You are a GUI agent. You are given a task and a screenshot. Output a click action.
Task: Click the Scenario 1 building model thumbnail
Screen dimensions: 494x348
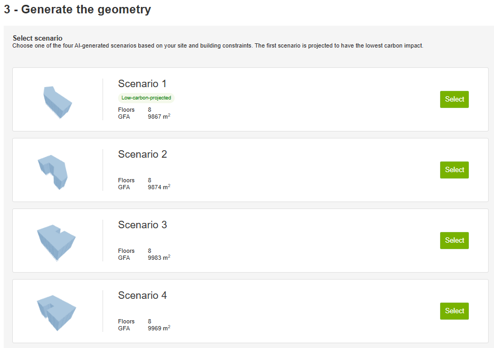(x=57, y=102)
